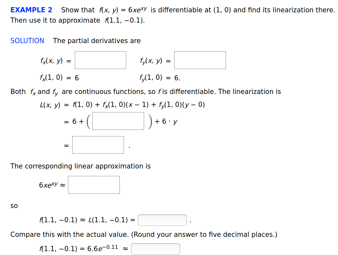Image resolution: width=338 pixels, height=255 pixels.
Task: Click the simplified L(x, y) answer box
Action: pos(98,145)
